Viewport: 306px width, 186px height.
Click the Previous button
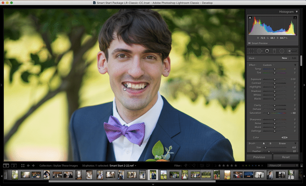[259, 157]
